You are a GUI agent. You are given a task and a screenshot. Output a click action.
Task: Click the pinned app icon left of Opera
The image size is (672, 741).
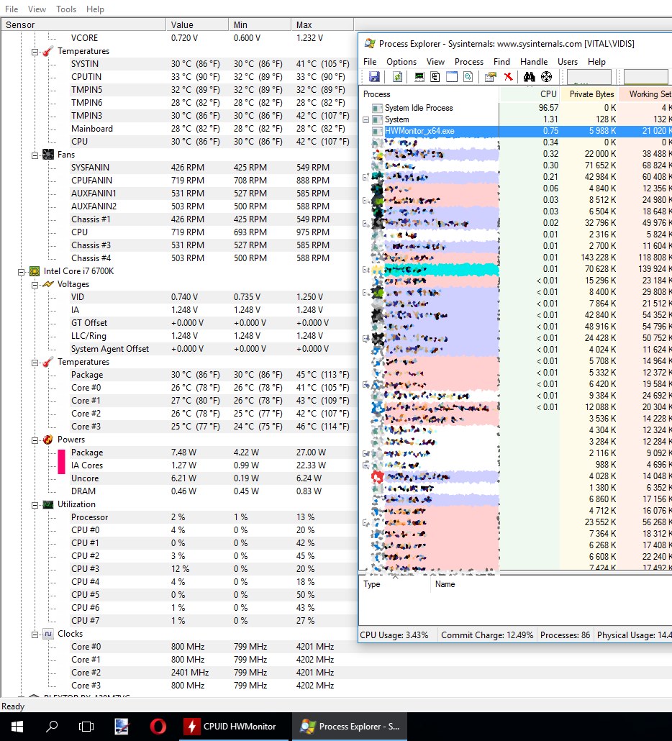[122, 727]
